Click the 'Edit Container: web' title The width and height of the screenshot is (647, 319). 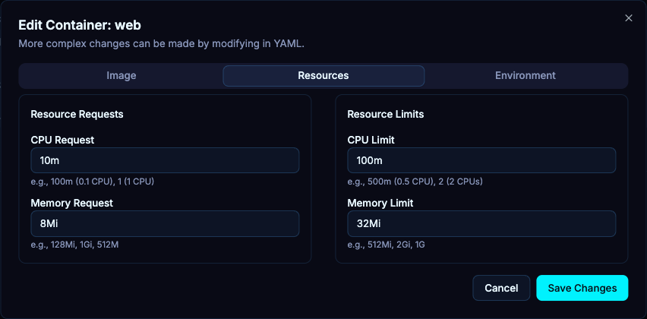(80, 25)
